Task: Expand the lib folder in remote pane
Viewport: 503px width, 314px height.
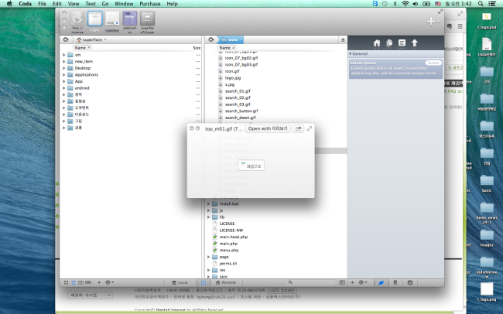Action: click(x=208, y=217)
